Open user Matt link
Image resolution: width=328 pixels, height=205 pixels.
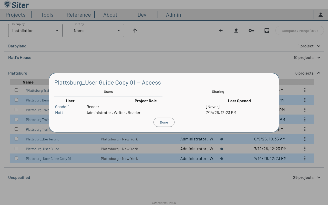(x=59, y=112)
